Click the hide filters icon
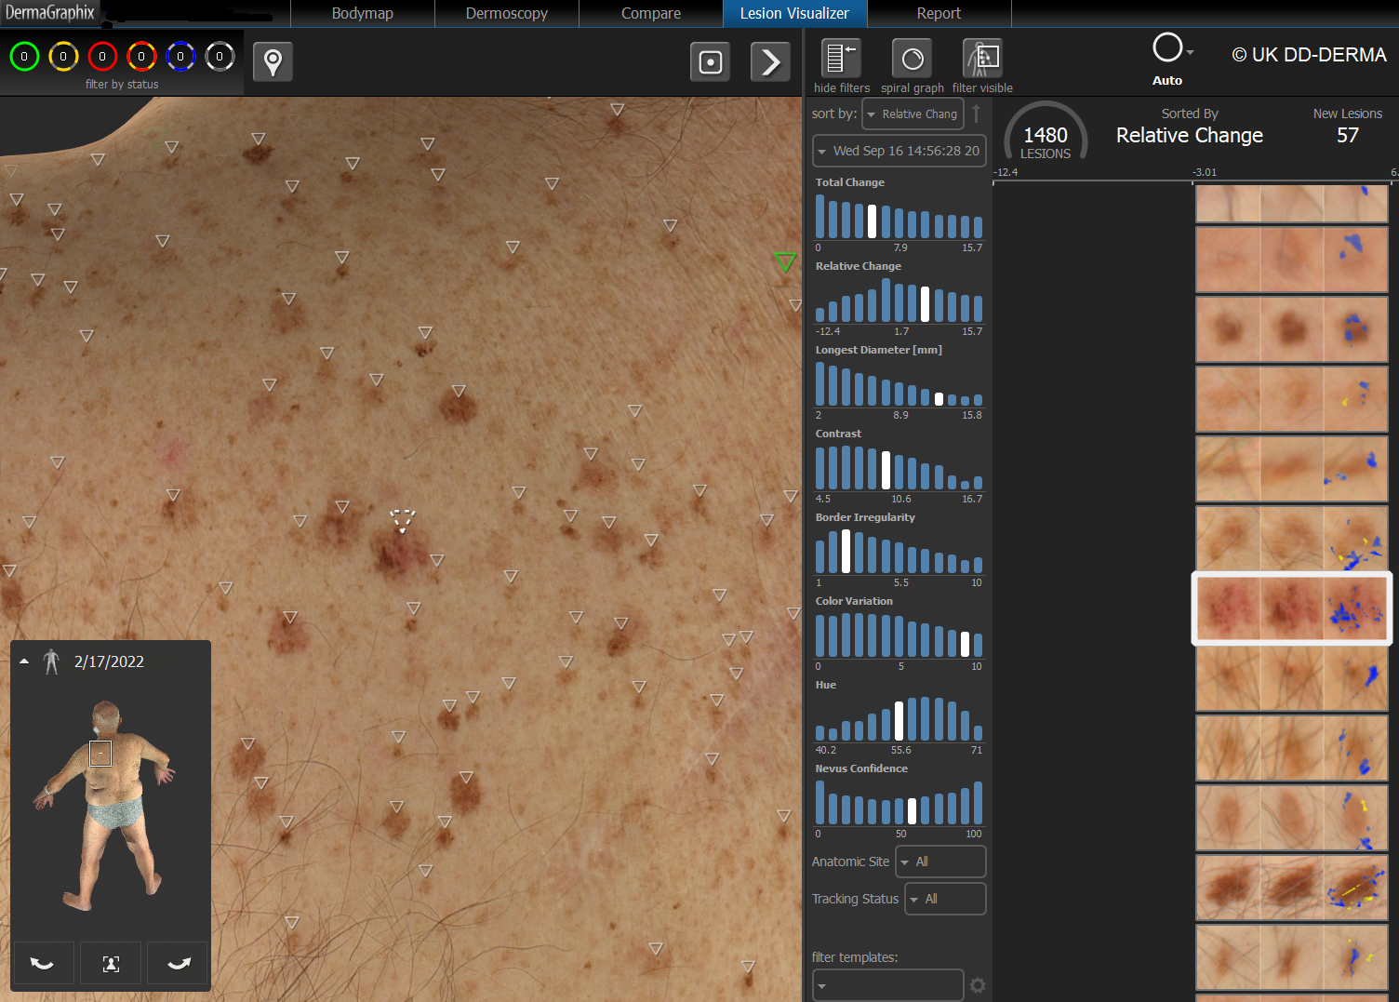This screenshot has width=1399, height=1002. (841, 59)
